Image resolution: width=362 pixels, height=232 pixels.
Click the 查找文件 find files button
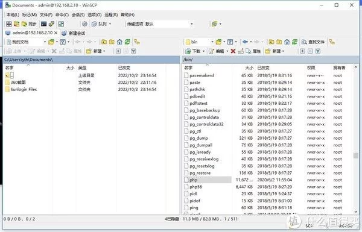pos(313,42)
